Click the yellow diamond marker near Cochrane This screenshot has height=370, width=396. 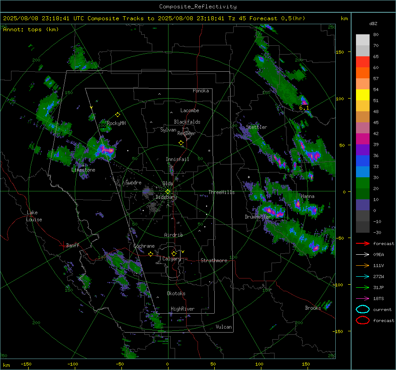pyautogui.click(x=150, y=254)
